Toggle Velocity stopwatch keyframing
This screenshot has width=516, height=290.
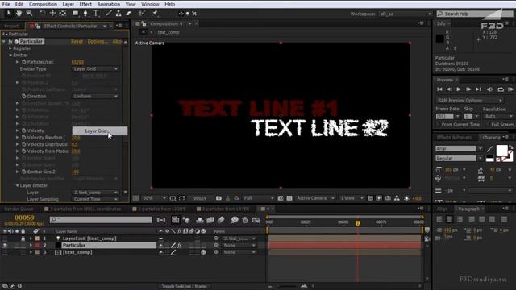(x=23, y=130)
